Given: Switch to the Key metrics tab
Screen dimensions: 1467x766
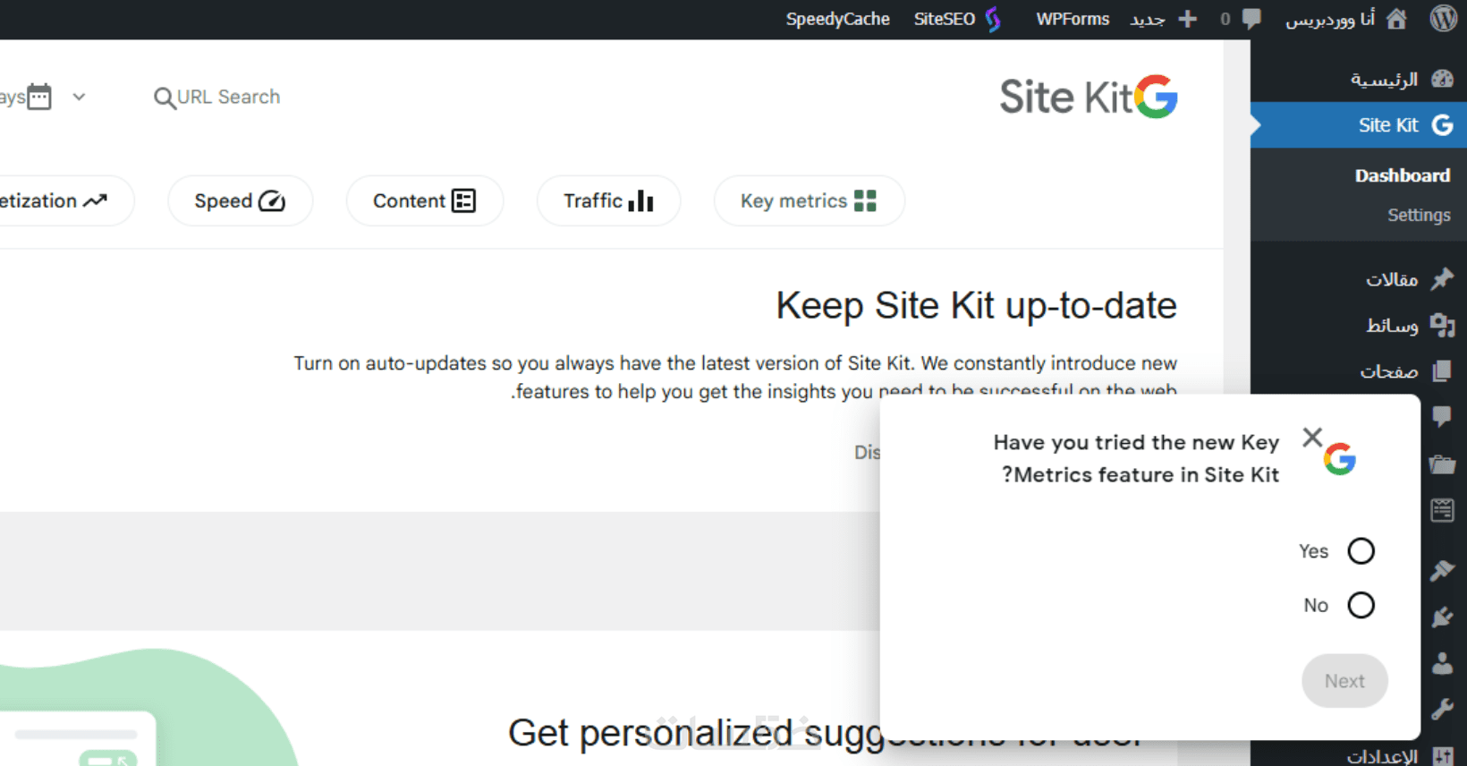Looking at the screenshot, I should point(809,200).
